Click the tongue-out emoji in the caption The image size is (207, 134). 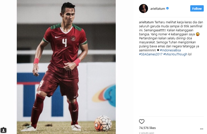point(198,34)
